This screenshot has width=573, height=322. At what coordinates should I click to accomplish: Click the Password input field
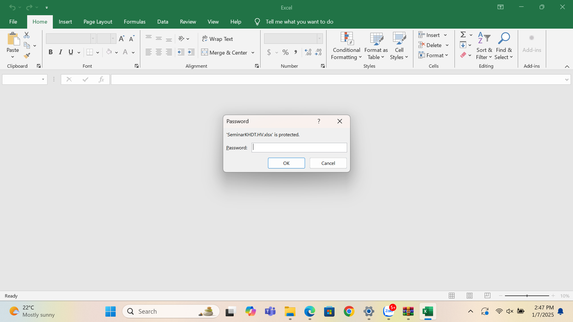tap(299, 148)
